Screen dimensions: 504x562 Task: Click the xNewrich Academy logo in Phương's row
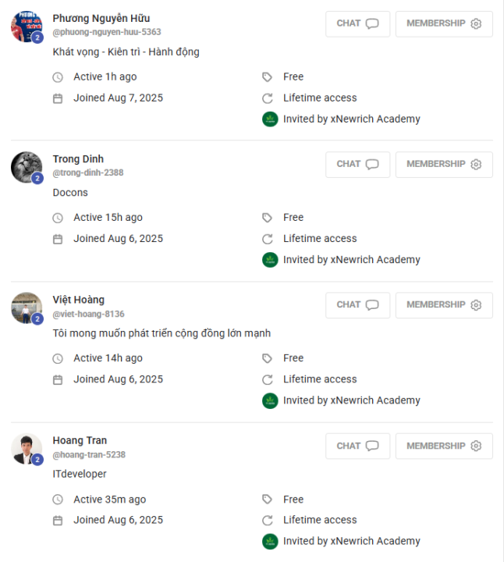(x=270, y=119)
